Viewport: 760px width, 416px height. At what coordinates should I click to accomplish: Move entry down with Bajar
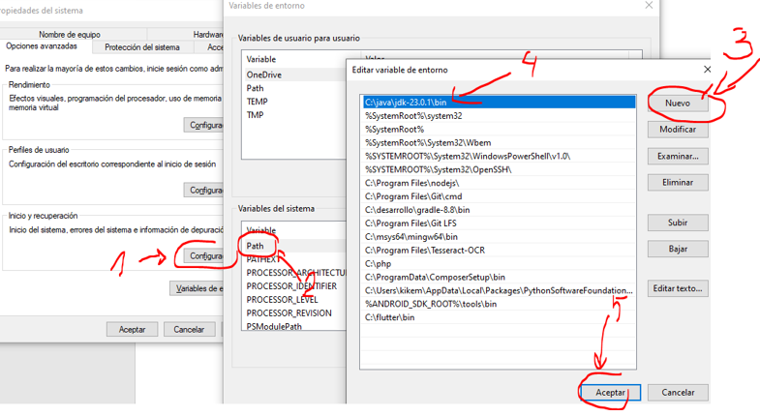tap(677, 249)
